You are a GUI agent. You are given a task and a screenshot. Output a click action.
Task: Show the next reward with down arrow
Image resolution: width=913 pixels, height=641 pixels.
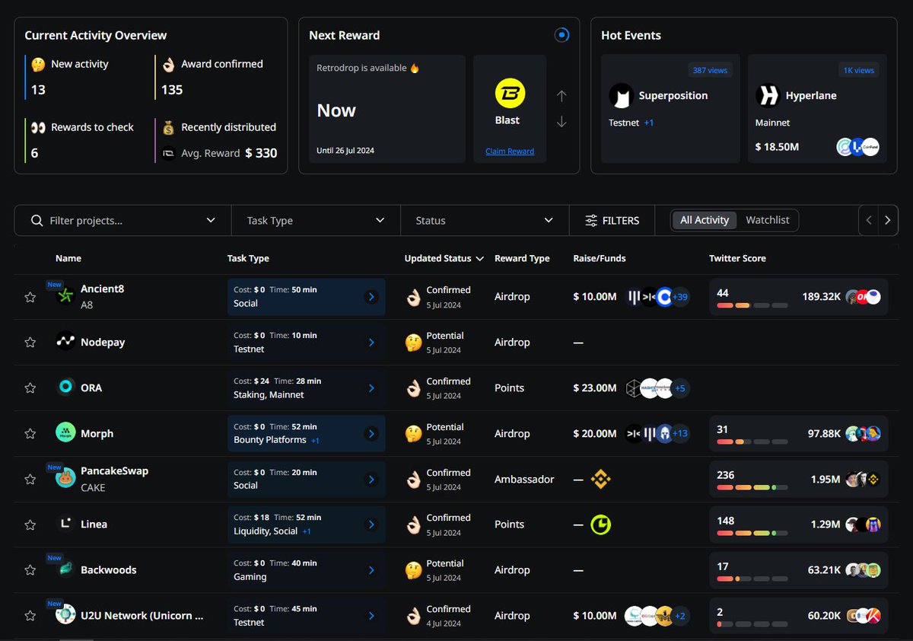click(561, 122)
